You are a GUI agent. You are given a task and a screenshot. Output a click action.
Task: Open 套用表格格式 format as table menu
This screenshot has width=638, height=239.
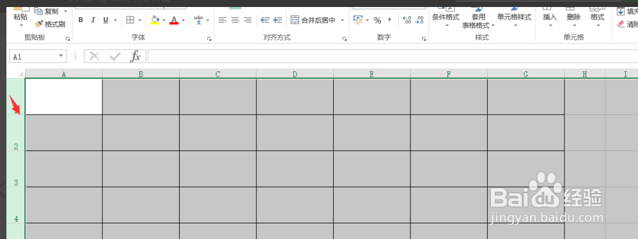tap(478, 17)
